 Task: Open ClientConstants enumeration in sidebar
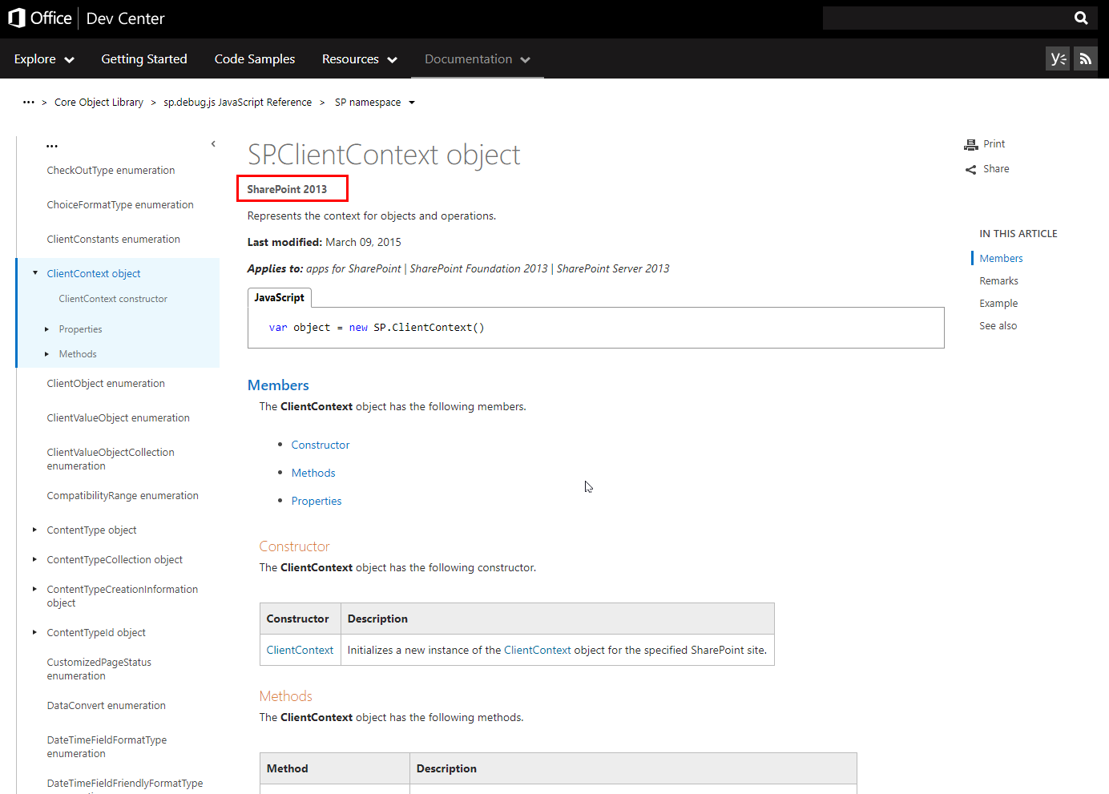[x=113, y=240]
